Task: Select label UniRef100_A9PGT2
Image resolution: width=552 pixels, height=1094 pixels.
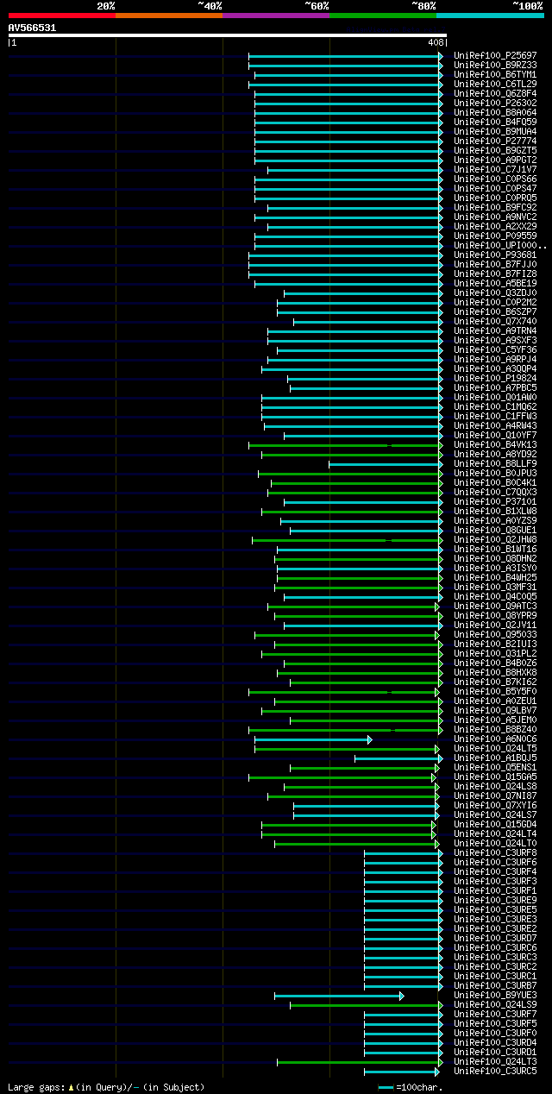Action: tap(495, 160)
